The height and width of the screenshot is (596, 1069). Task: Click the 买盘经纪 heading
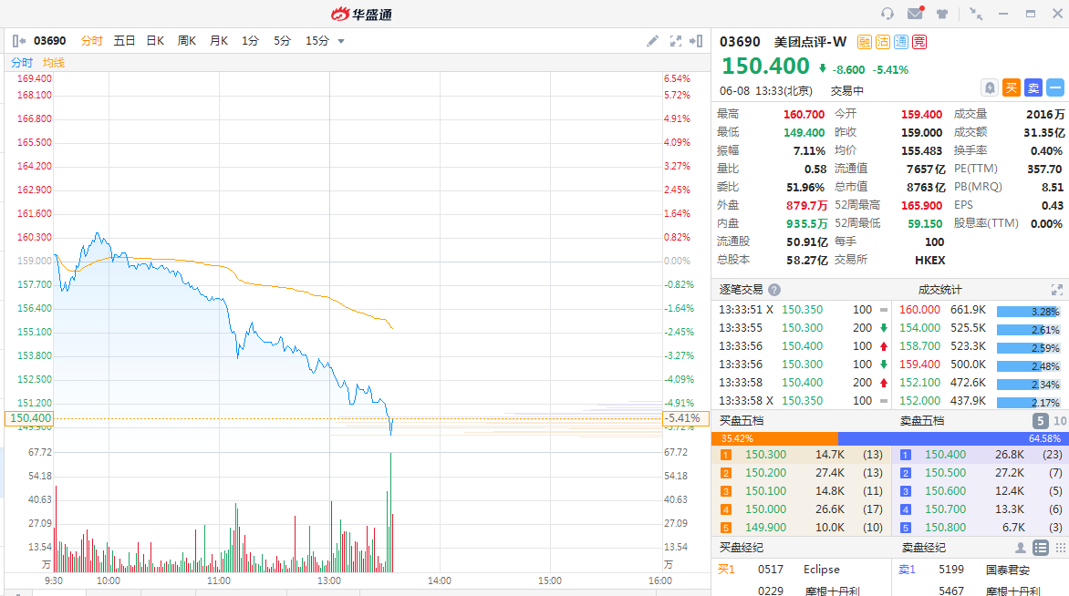pyautogui.click(x=741, y=548)
